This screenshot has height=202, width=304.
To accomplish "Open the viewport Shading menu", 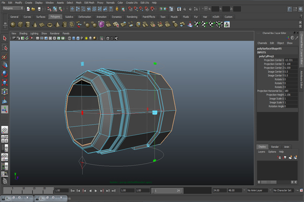I will pos(23,33).
